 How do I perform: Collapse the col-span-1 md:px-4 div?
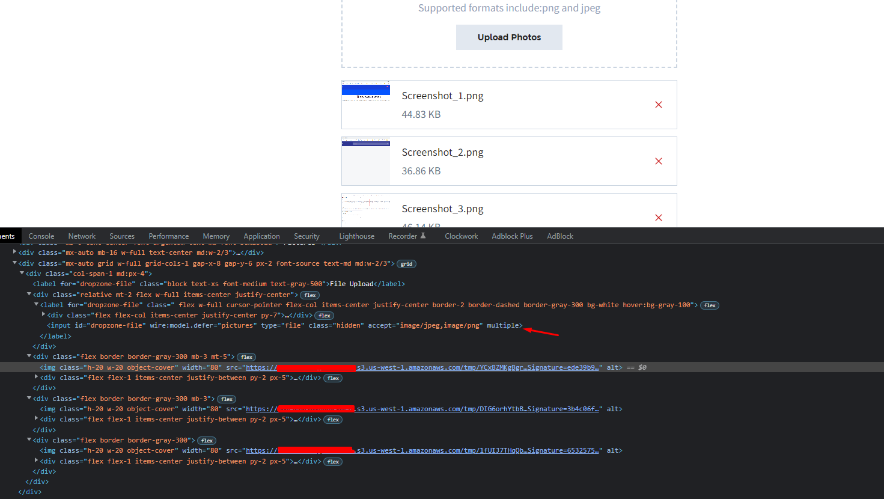(21, 272)
